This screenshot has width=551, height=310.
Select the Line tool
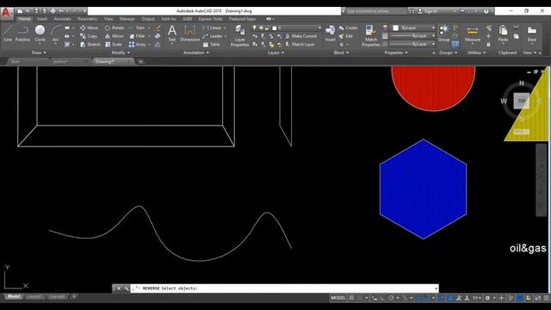8,34
